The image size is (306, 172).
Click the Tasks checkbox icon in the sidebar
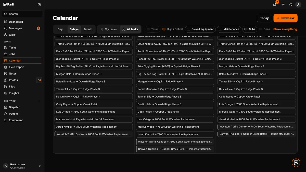6,48
